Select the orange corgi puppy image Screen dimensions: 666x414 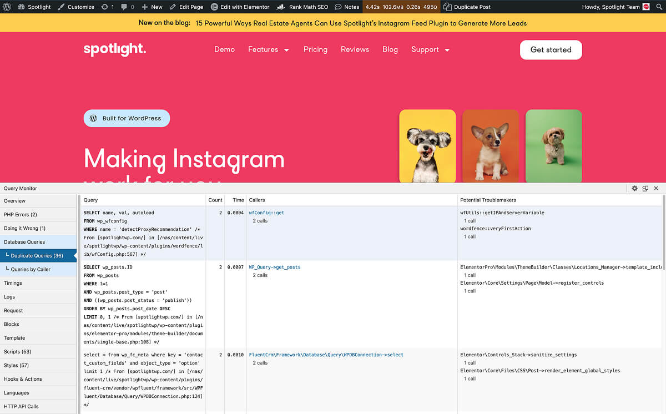[491, 146]
